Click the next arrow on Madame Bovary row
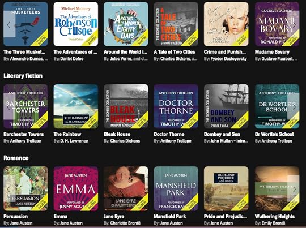This screenshot has height=228, width=306. point(294,24)
